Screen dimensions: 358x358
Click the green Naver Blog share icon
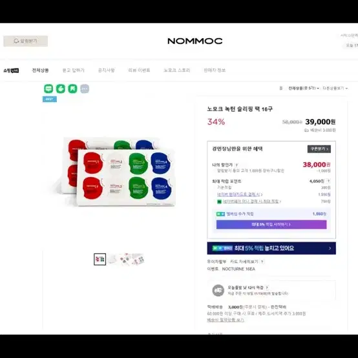coord(61,89)
